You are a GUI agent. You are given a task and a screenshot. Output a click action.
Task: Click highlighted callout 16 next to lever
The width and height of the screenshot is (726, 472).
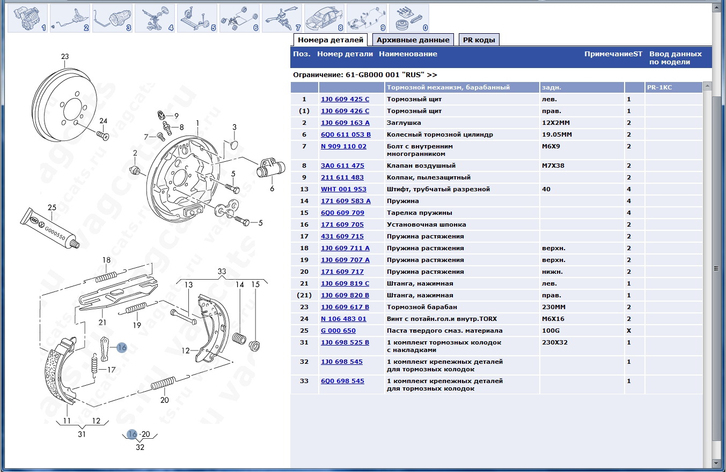pyautogui.click(x=122, y=347)
